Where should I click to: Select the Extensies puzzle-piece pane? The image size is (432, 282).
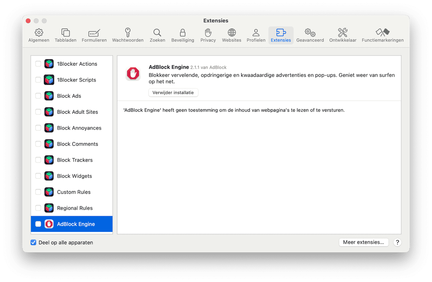[281, 35]
